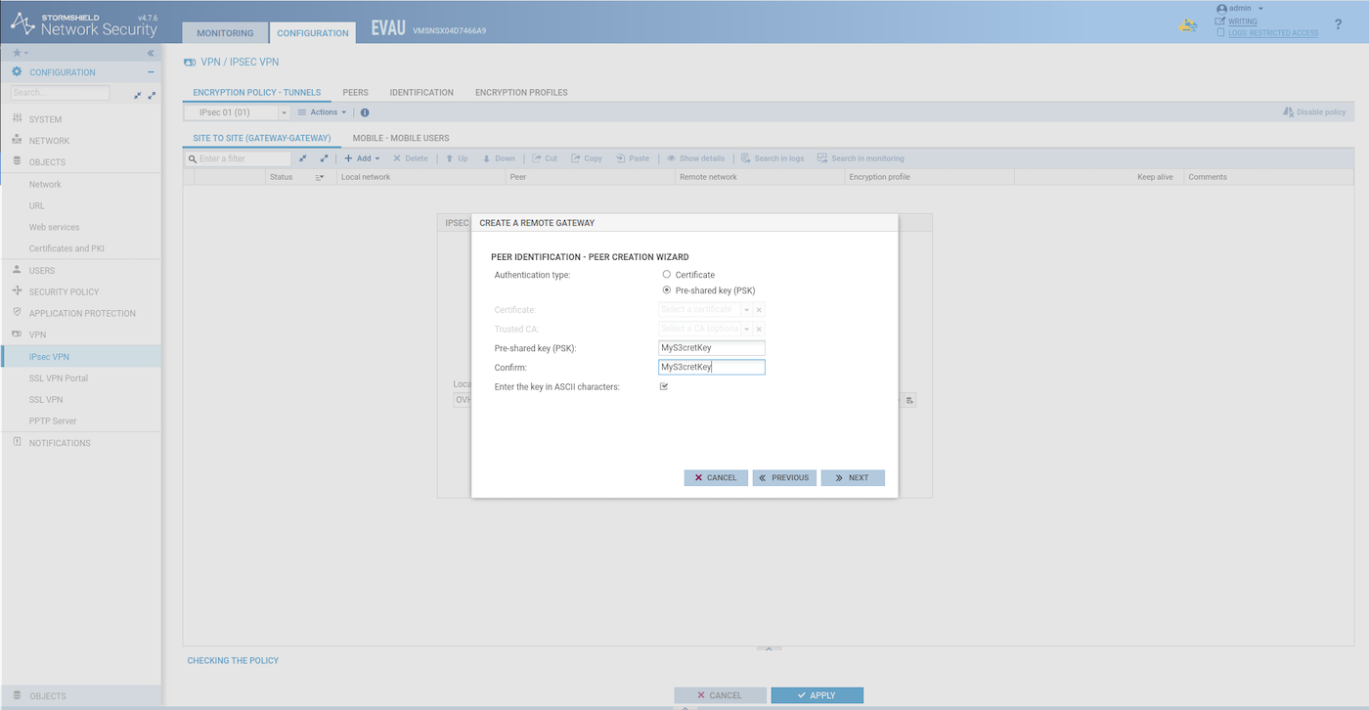Collapse the left sidebar with double-chevron icon
Viewport: 1369px width, 710px height.
151,53
